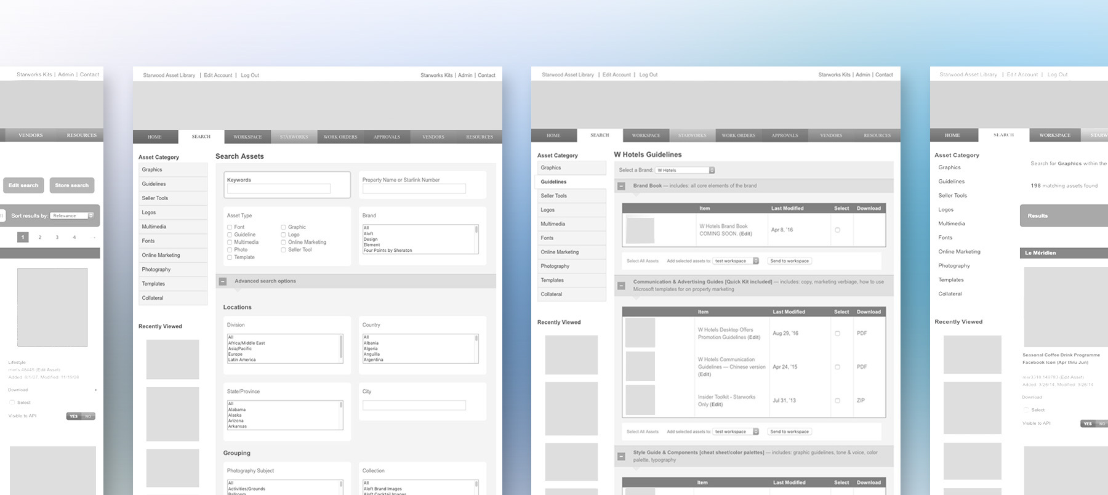Select 'Argentina' in the Country list
This screenshot has width=1108, height=495.
coord(374,360)
